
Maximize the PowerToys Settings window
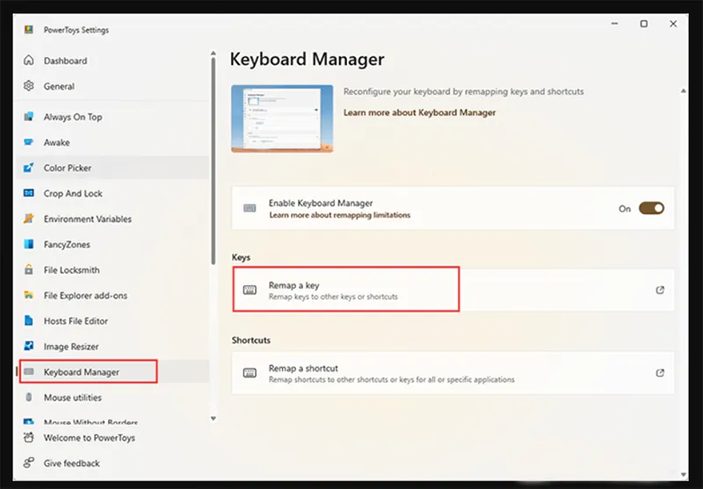click(644, 24)
